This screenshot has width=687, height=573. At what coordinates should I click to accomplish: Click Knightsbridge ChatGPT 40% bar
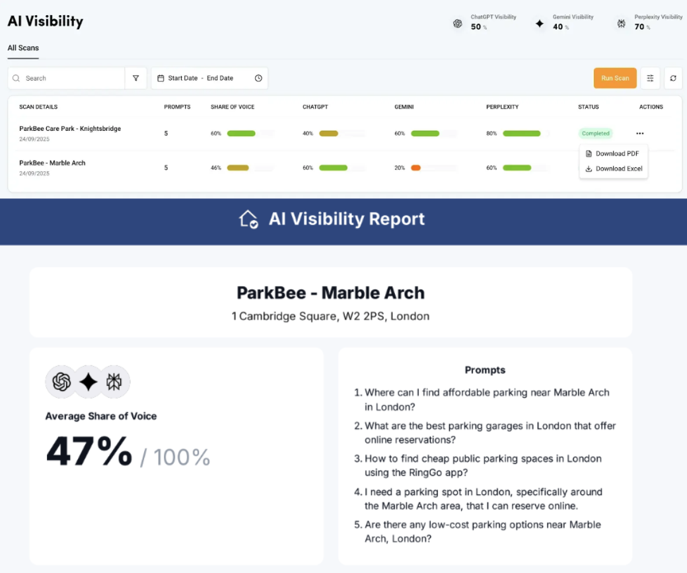(x=328, y=134)
